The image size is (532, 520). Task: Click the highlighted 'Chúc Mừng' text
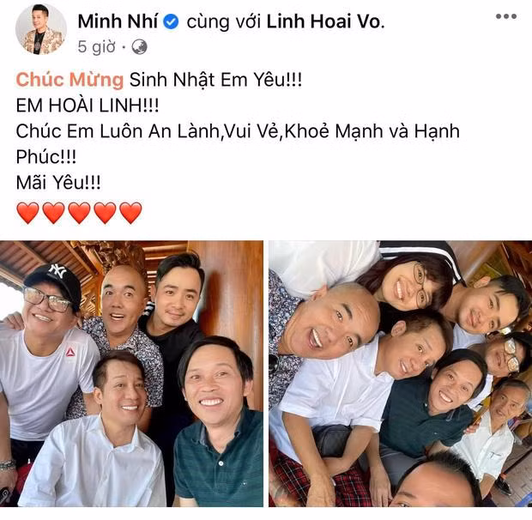[x=70, y=80]
